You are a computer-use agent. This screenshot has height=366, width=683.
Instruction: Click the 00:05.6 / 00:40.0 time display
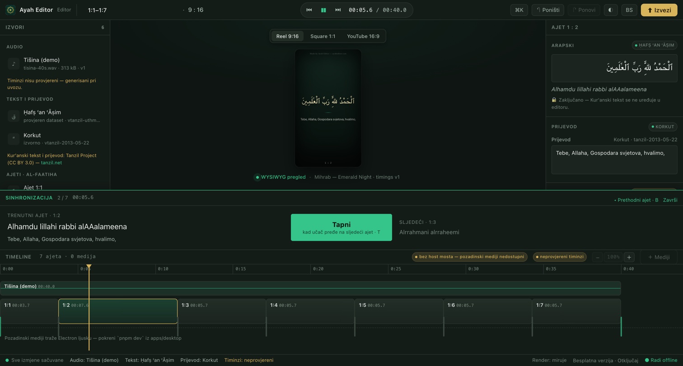[x=378, y=10]
